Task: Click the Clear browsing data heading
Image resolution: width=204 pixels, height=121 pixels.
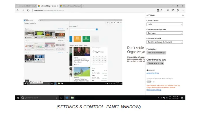Action: tap(156, 60)
